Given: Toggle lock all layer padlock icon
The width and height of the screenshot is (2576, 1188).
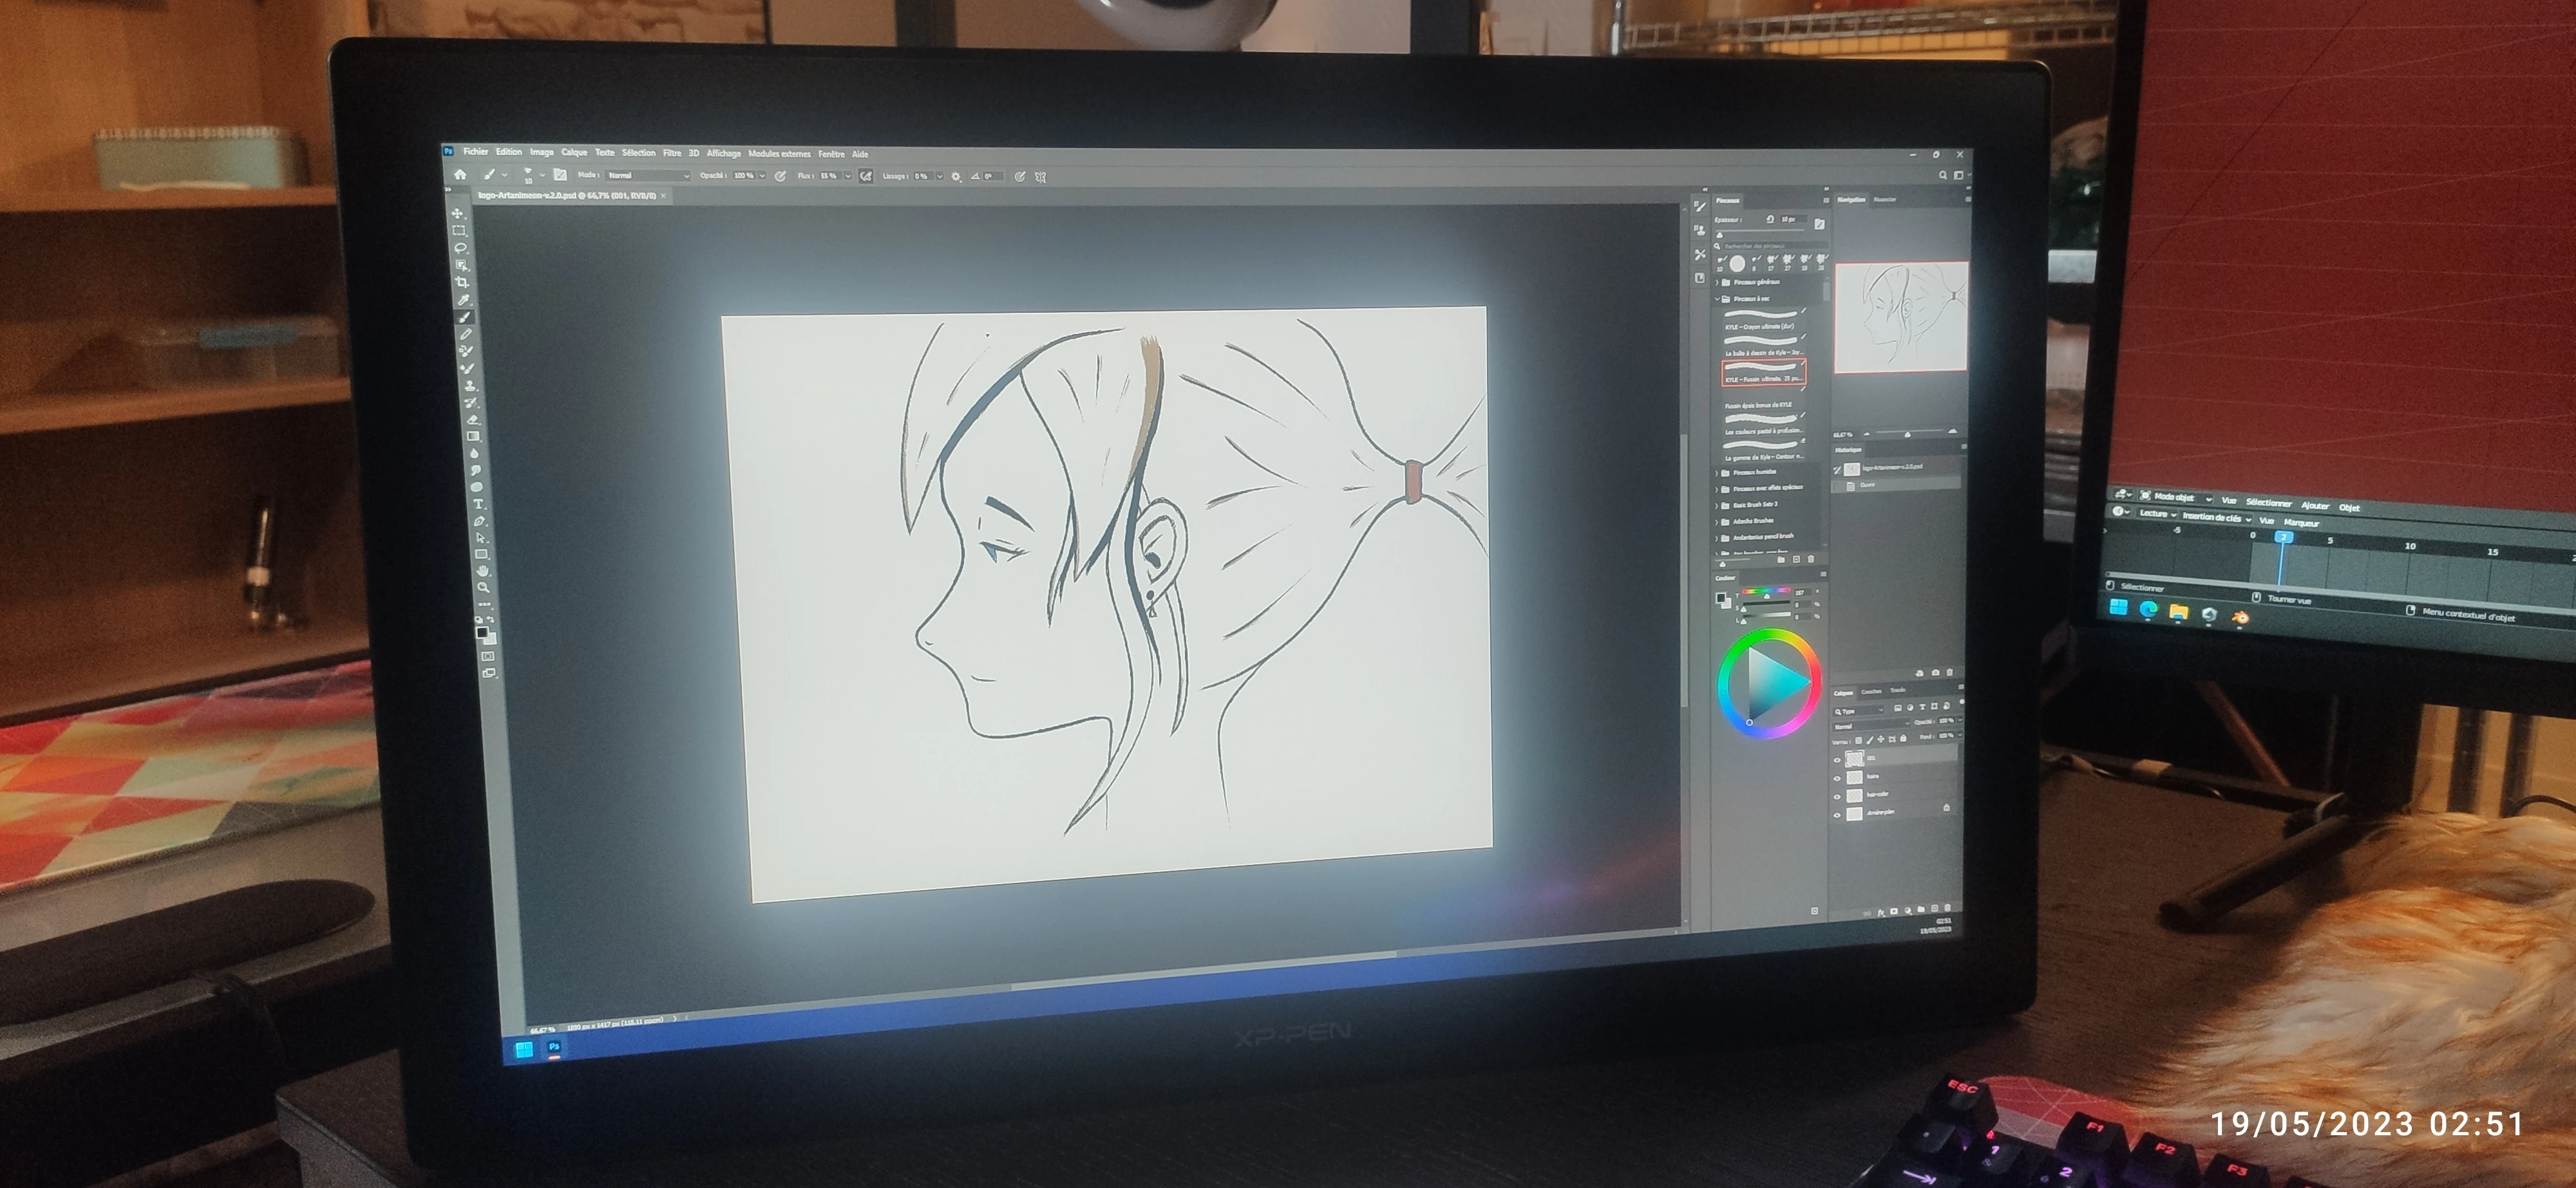Looking at the screenshot, I should tap(1903, 739).
